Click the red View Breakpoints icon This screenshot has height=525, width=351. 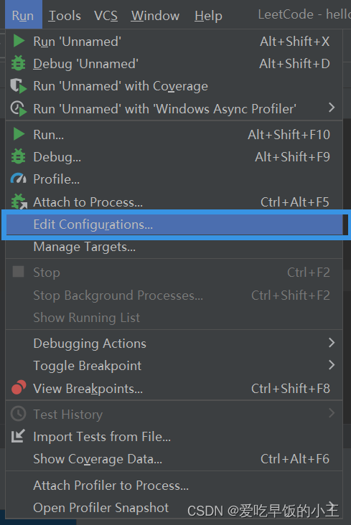pos(19,387)
